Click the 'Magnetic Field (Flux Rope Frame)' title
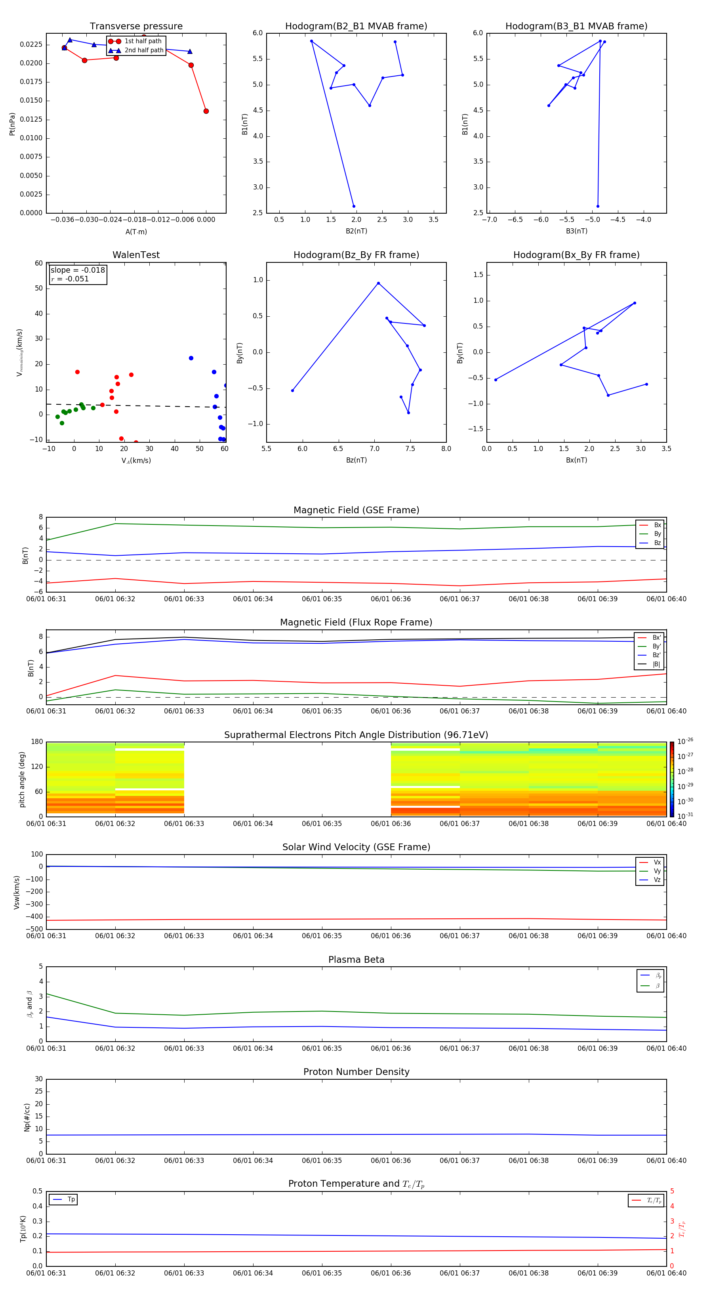713x1308 pixels. point(356,623)
